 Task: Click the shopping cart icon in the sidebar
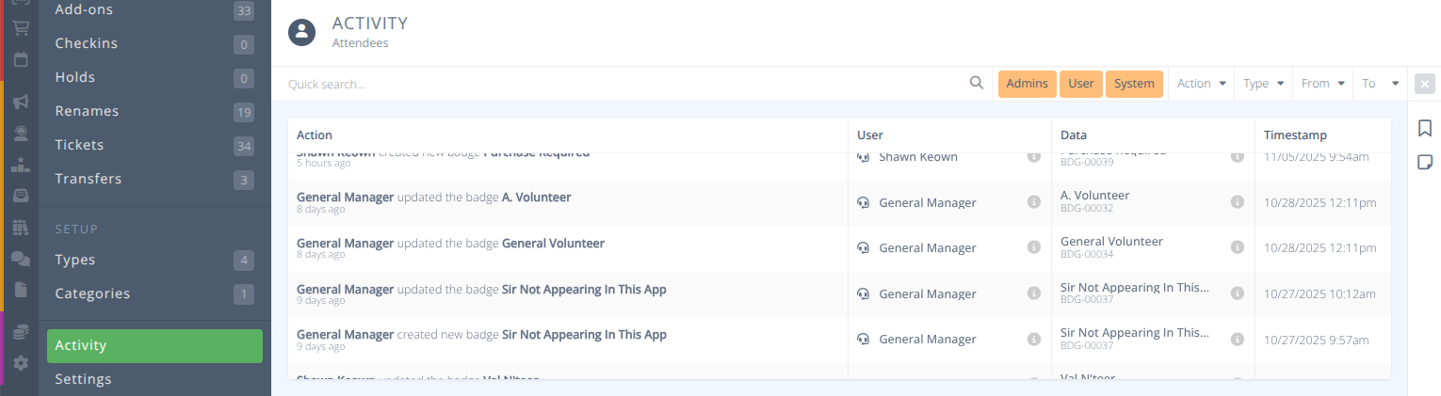[20, 27]
